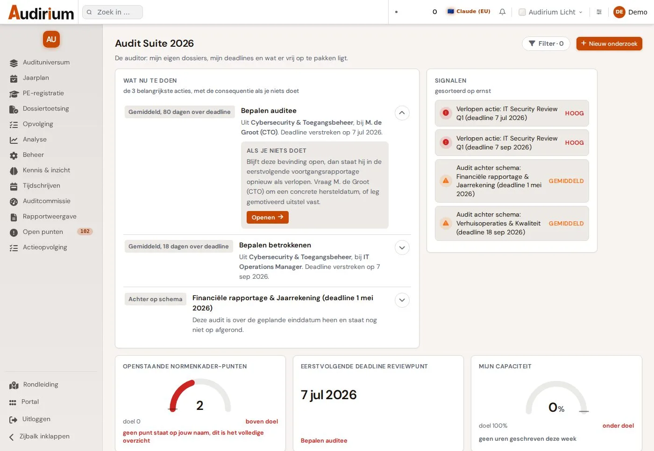Image resolution: width=654 pixels, height=451 pixels.
Task: Open the Audirium Licht theme dropdown
Action: click(551, 12)
